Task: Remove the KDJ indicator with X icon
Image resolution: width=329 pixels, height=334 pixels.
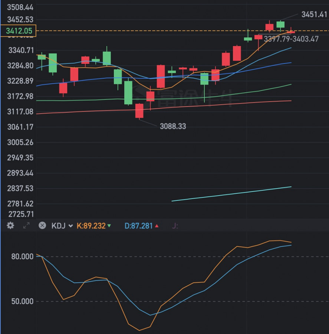Action: tap(42, 225)
